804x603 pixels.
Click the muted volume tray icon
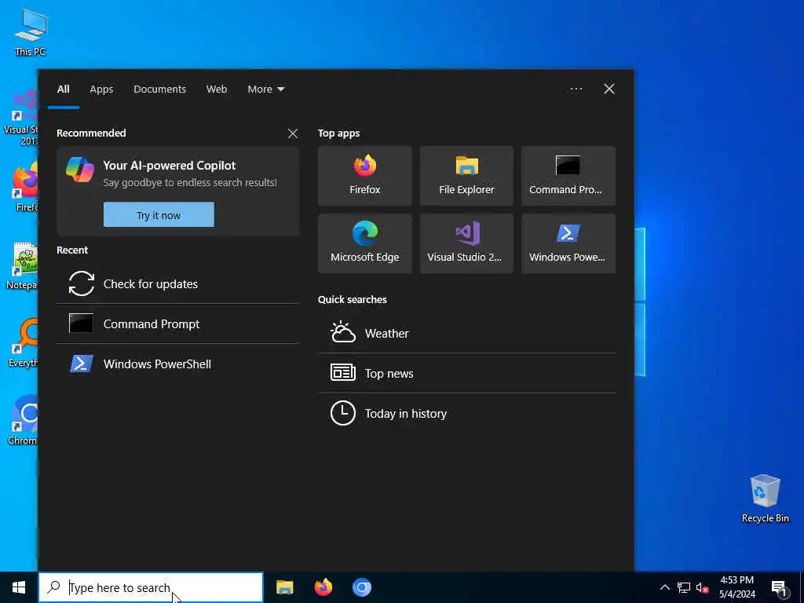[x=702, y=587]
